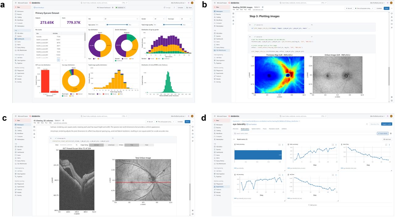Open the Gender filter dropdown in panel a
395x217 pixels.
pyautogui.click(x=160, y=19)
